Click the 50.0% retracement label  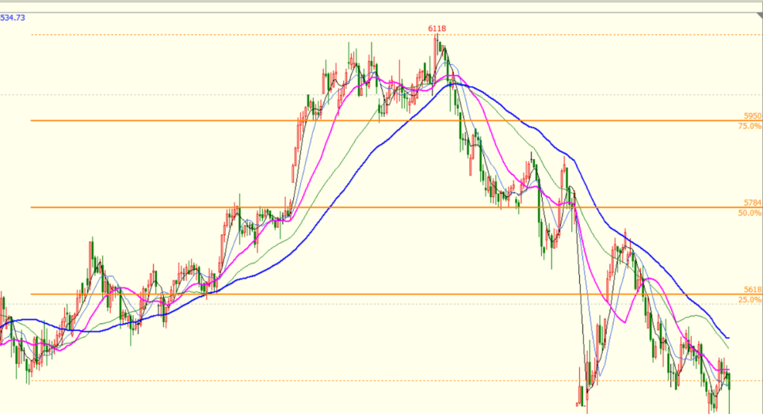tap(750, 213)
